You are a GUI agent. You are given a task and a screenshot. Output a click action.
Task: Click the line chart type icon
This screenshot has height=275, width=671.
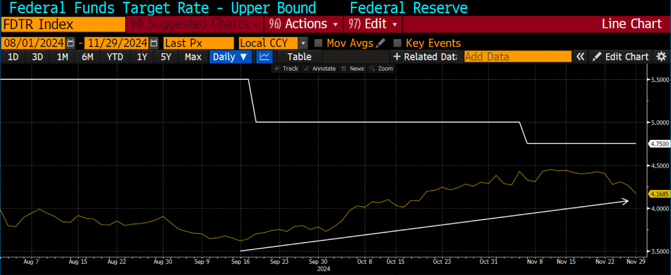tap(265, 57)
